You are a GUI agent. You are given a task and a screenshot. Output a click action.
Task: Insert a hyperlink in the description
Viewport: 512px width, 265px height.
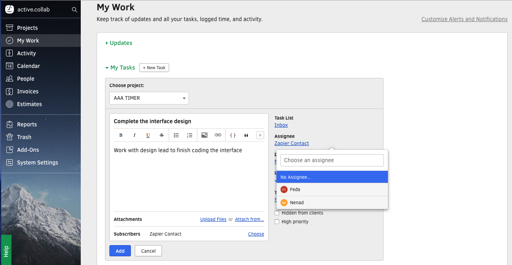pyautogui.click(x=218, y=135)
